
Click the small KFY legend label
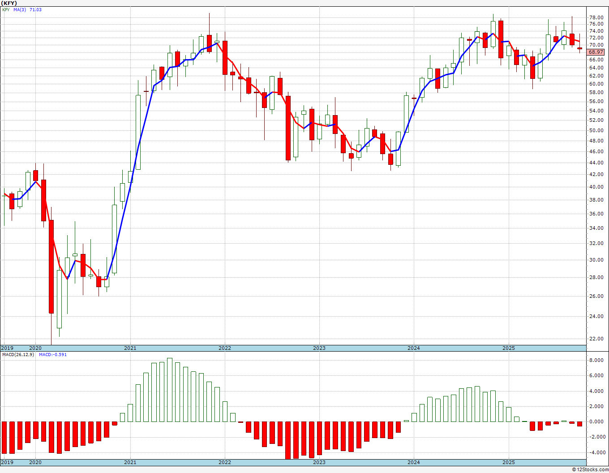[x=6, y=9]
